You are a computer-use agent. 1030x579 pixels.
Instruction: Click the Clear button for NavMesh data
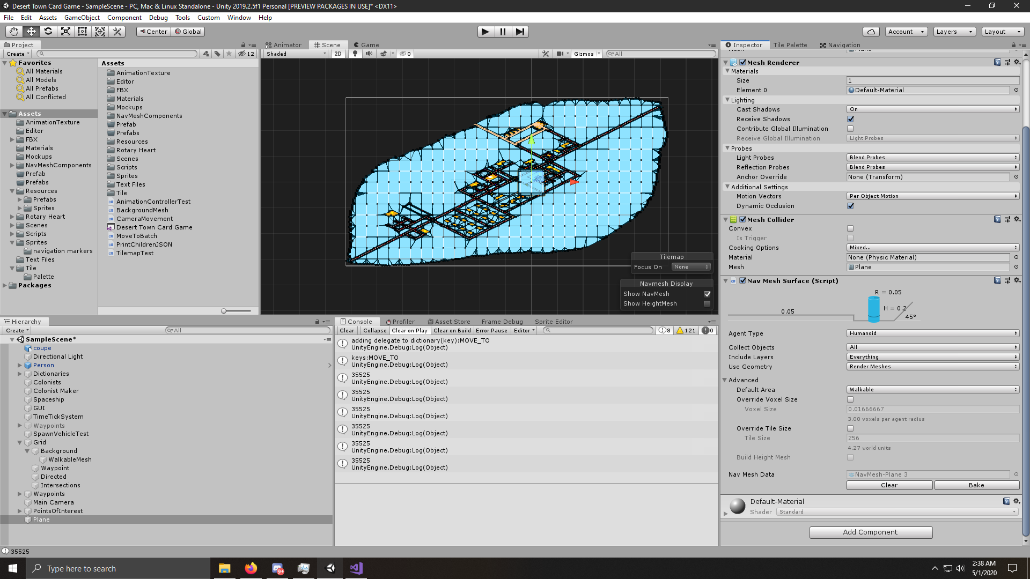[x=889, y=485]
